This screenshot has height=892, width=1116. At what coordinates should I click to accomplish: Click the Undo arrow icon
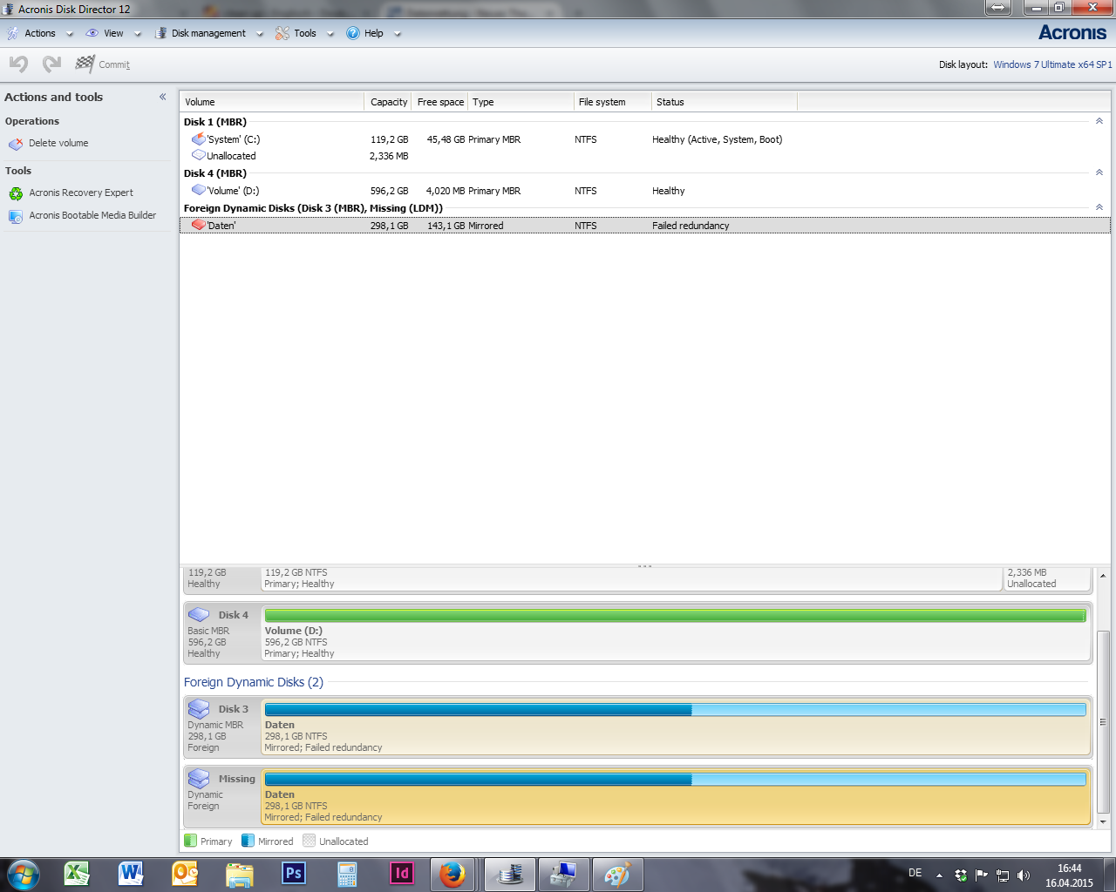pos(18,64)
